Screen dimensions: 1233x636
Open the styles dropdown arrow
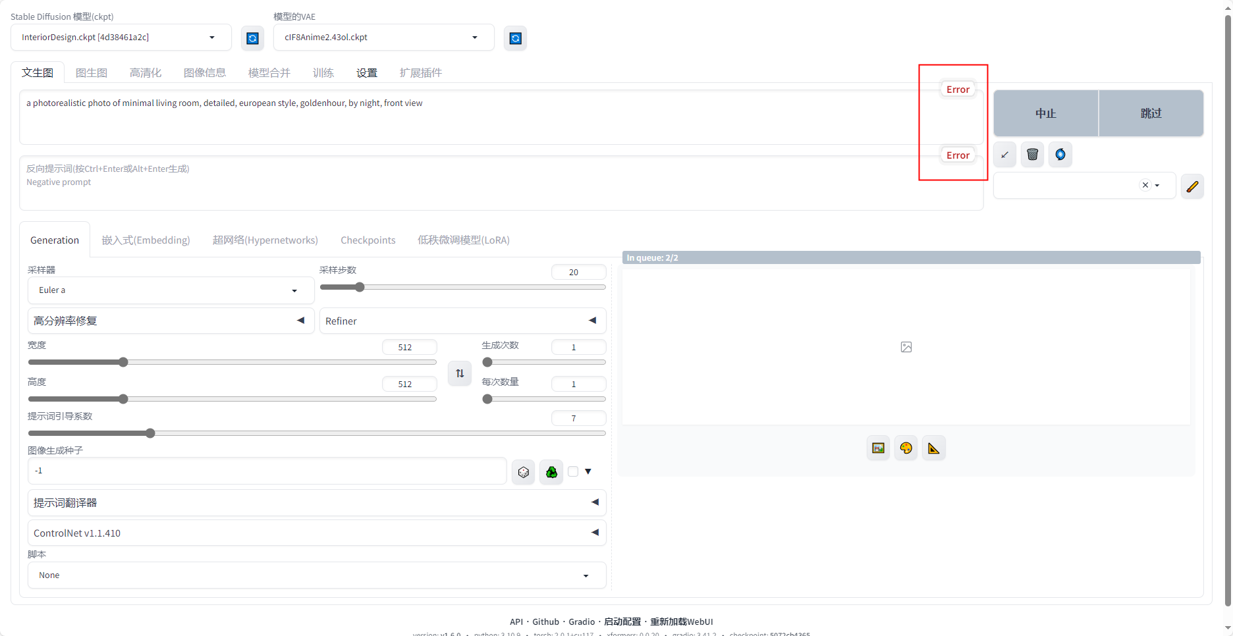click(x=1157, y=186)
